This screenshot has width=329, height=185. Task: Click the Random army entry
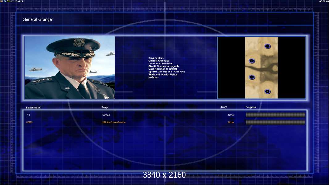click(106, 115)
